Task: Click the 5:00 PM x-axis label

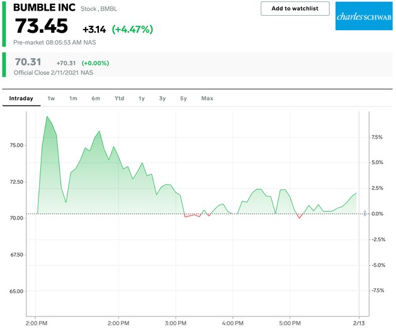Action: 290,323
